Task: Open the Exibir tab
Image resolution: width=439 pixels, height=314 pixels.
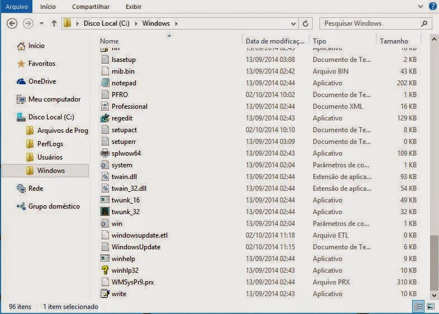Action: coord(133,7)
